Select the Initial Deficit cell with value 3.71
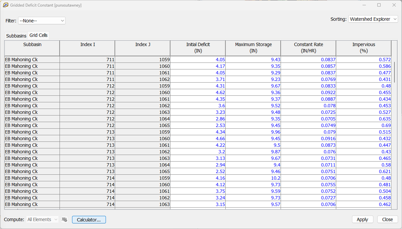 [x=198, y=79]
